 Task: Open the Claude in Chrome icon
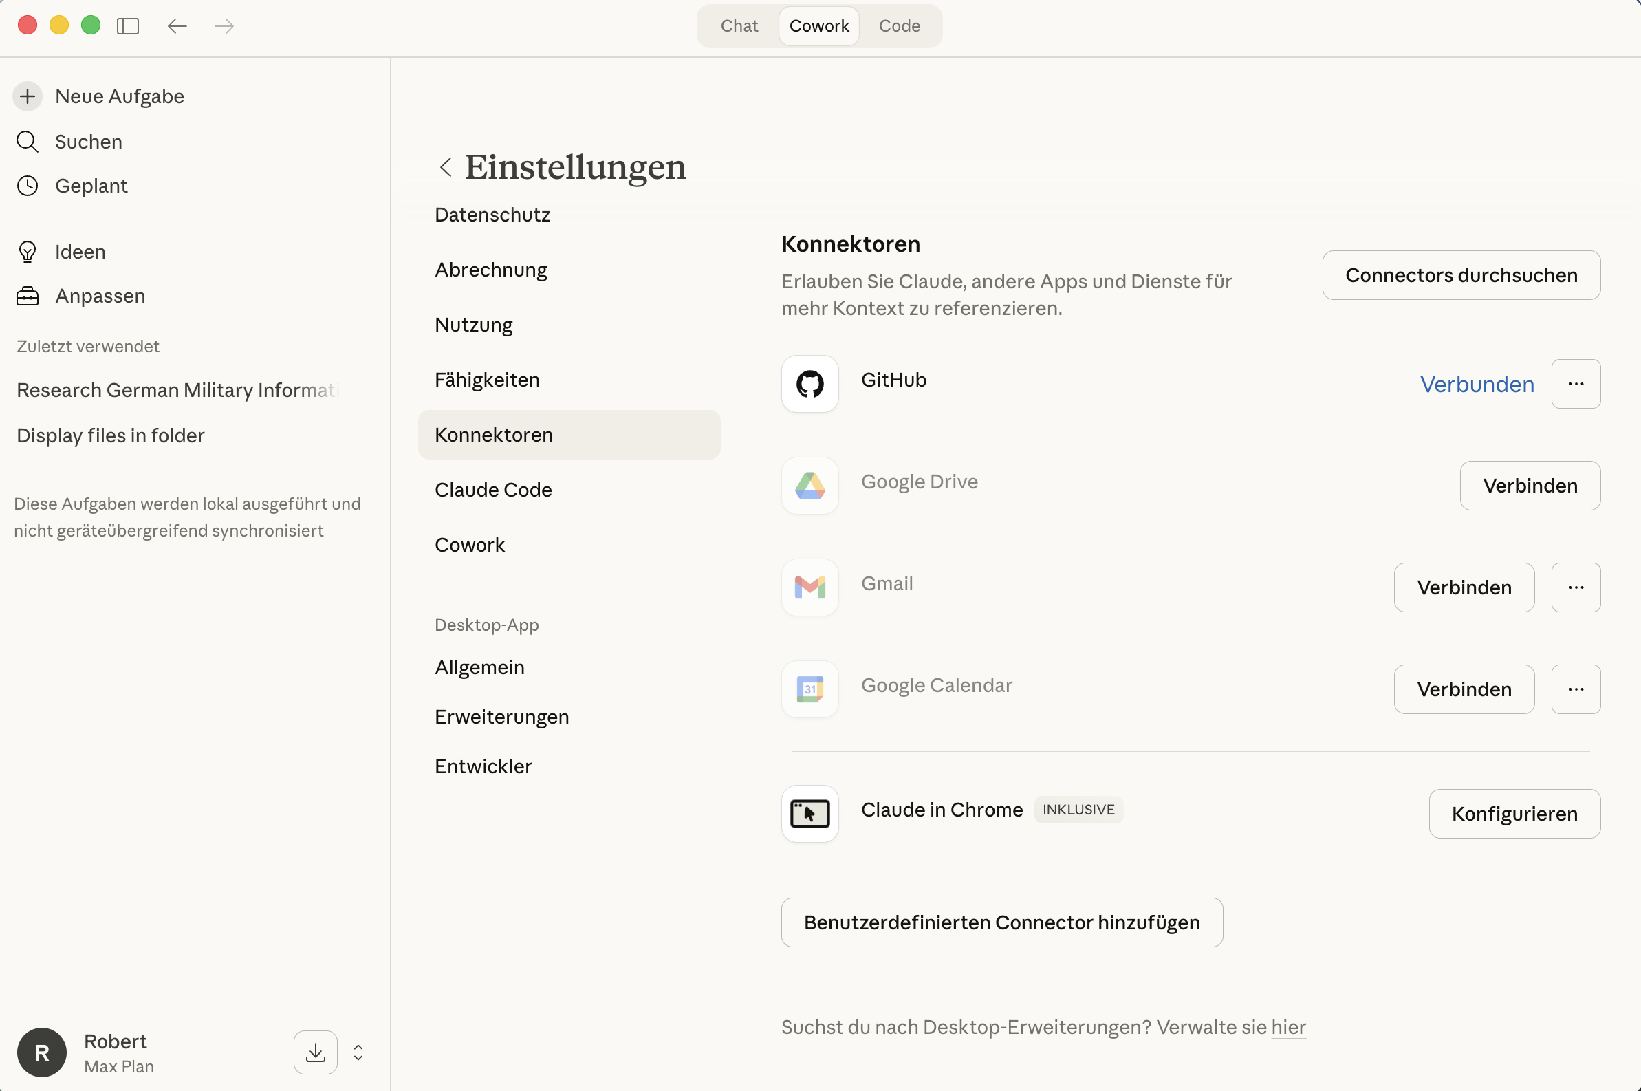coord(809,812)
